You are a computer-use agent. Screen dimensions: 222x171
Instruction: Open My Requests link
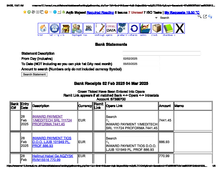coord(182,13)
